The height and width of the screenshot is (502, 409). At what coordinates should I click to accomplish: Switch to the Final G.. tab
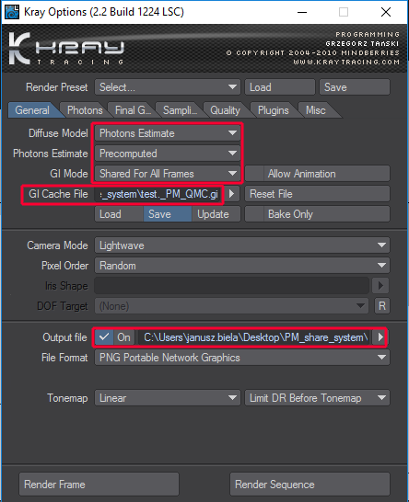[133, 110]
